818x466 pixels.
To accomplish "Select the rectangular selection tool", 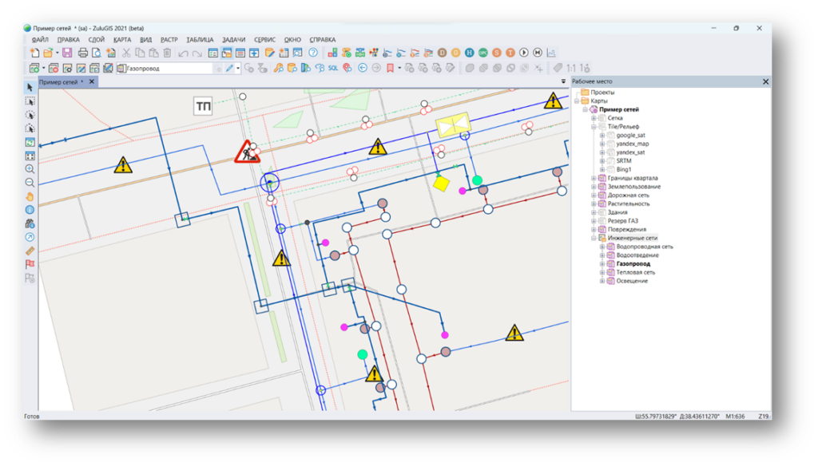I will pyautogui.click(x=30, y=101).
